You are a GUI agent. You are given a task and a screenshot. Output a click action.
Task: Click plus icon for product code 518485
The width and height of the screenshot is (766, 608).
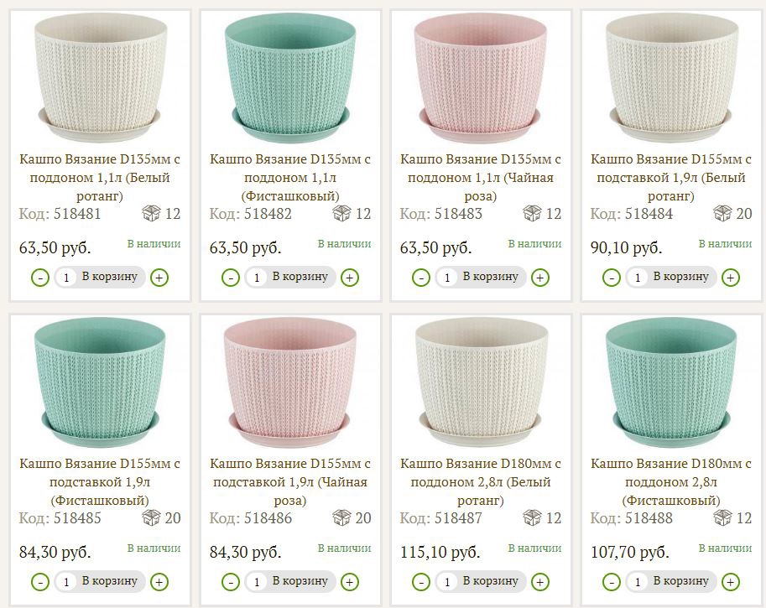pos(159,582)
